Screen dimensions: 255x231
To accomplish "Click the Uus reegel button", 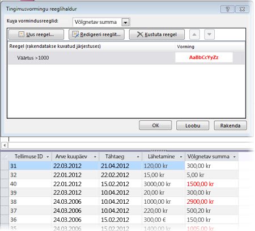I will tap(36, 35).
